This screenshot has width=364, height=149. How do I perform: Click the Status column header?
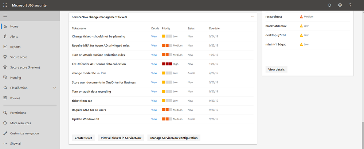click(x=191, y=28)
